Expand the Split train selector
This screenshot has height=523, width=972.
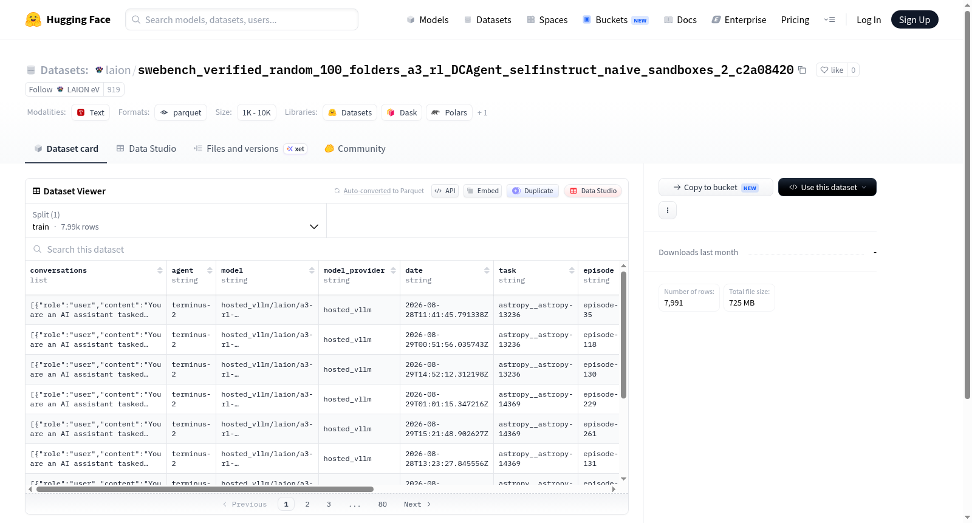click(176, 220)
